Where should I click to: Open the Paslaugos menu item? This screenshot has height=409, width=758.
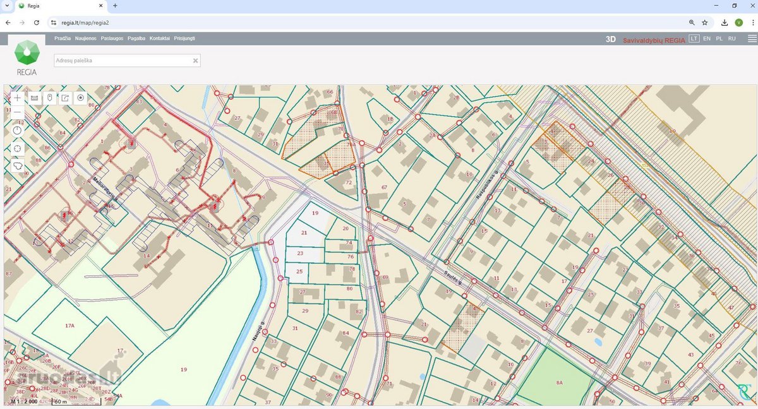[112, 39]
